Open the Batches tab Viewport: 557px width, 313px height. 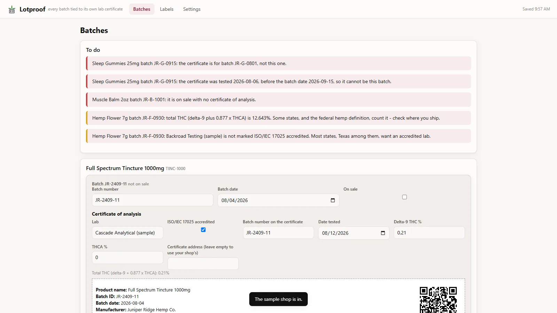(142, 9)
